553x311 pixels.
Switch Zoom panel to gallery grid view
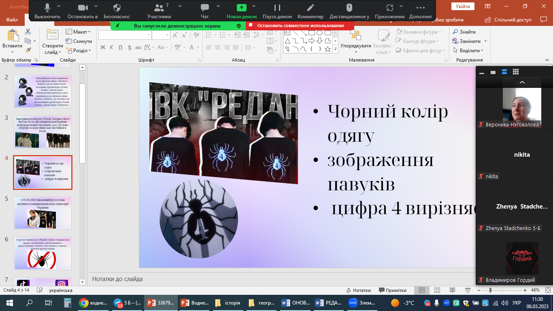point(516,72)
